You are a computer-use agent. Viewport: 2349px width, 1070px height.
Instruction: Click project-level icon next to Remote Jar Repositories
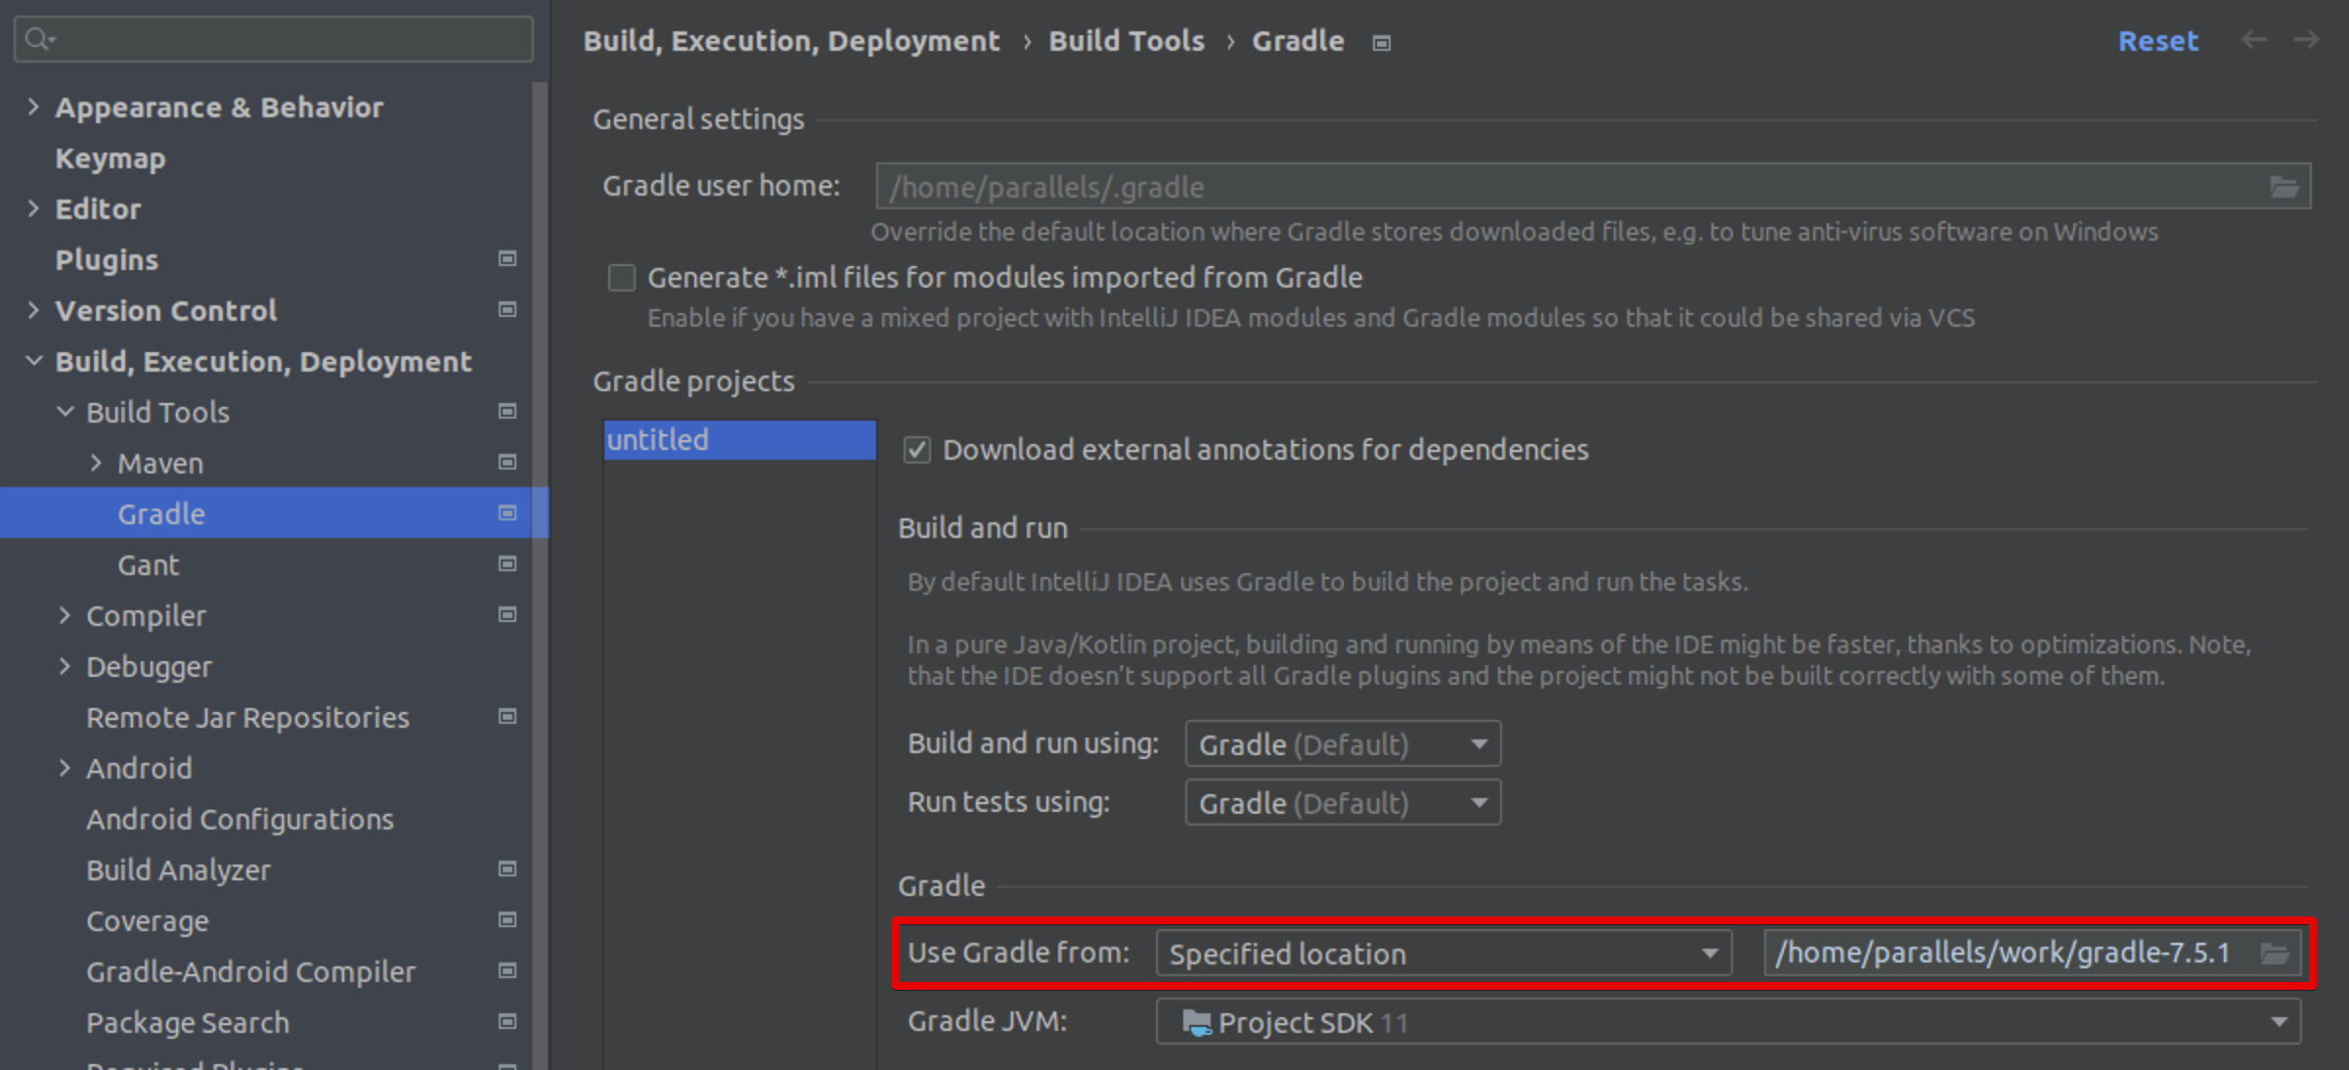(x=507, y=717)
